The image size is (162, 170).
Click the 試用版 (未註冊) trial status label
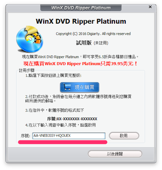(x=92, y=43)
